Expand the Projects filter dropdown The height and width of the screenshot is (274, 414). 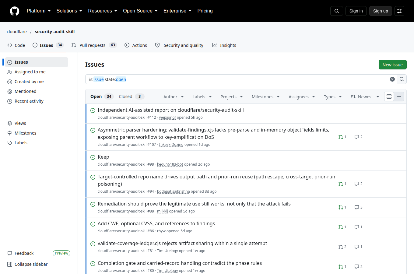tap(232, 97)
